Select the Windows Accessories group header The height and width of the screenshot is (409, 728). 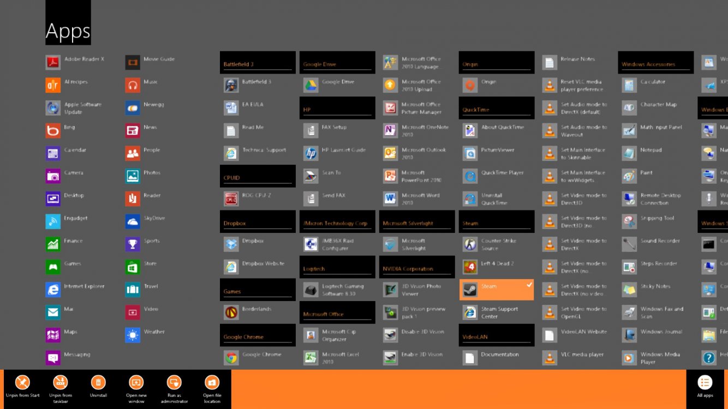656,63
